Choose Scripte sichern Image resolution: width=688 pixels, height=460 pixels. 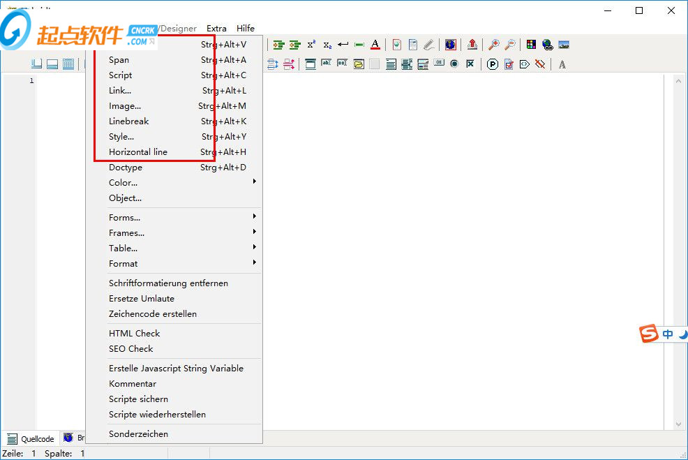tap(174, 399)
